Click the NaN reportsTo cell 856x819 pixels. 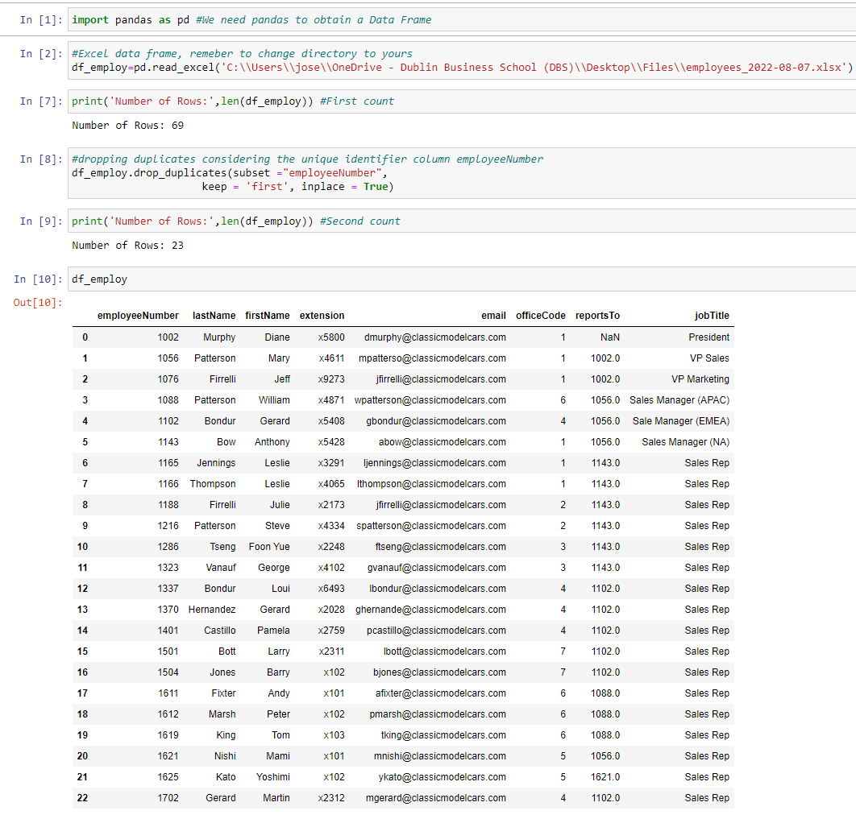[x=610, y=337]
